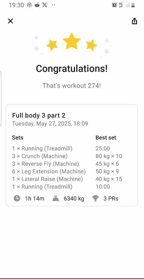Tap the 3 PRs label
144x279 pixels.
pos(111,198)
